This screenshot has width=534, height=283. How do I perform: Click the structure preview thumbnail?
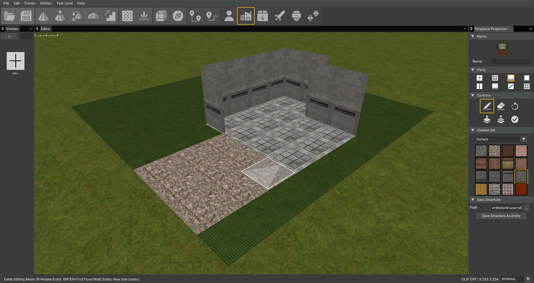[502, 49]
